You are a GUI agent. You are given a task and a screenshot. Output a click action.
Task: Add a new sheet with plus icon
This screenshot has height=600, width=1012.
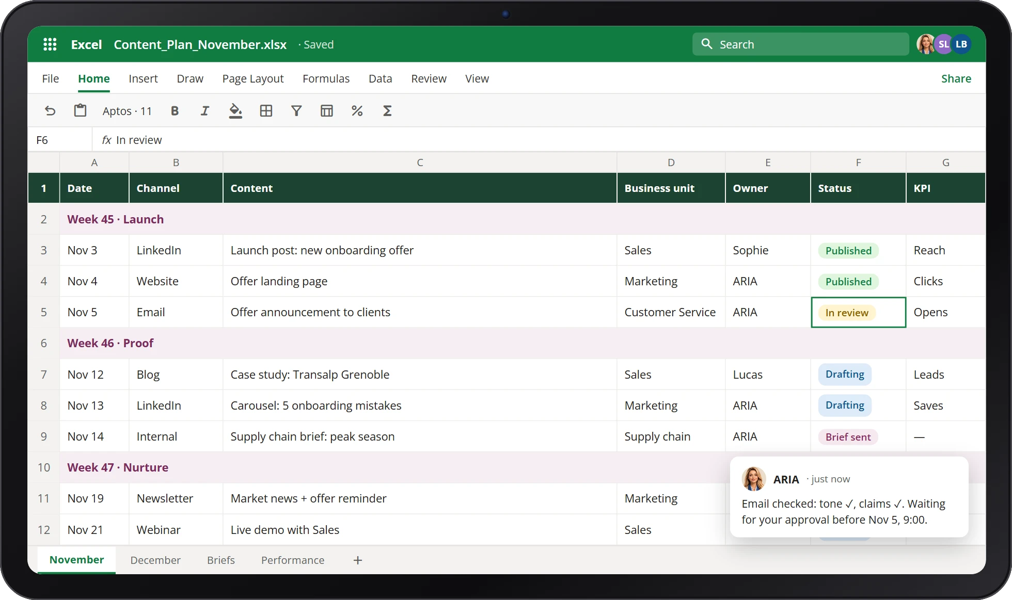358,560
